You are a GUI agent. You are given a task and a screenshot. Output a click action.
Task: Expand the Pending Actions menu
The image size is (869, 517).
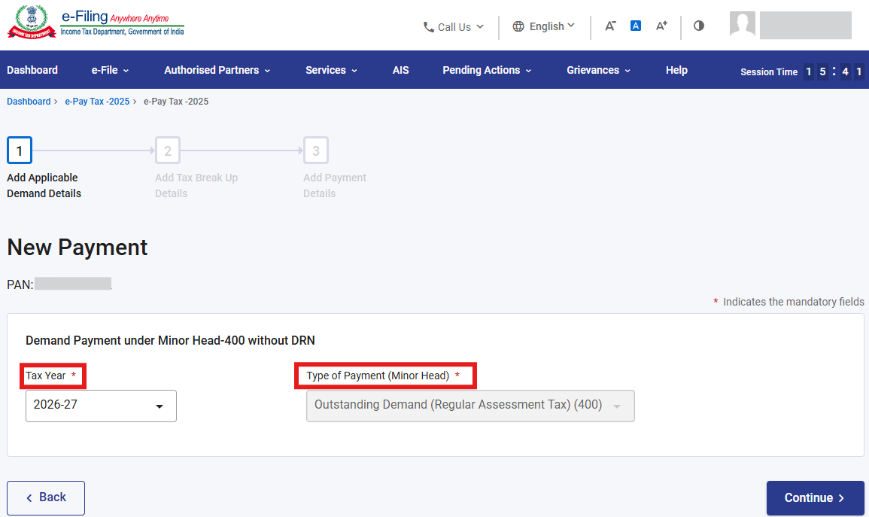click(x=487, y=70)
